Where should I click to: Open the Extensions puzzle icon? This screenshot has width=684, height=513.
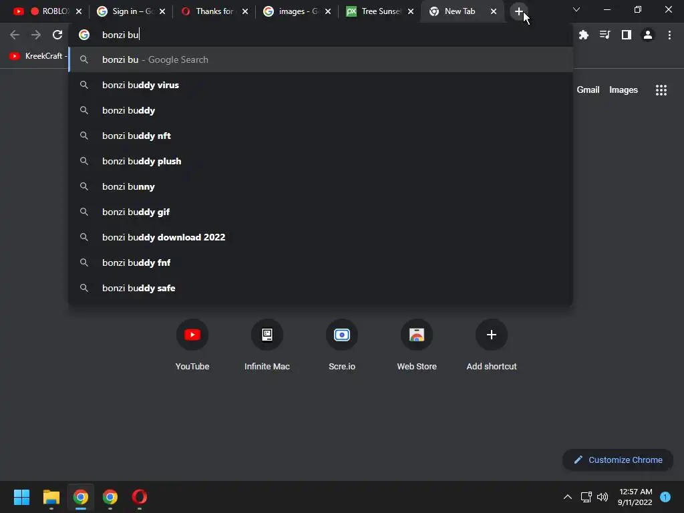(584, 35)
